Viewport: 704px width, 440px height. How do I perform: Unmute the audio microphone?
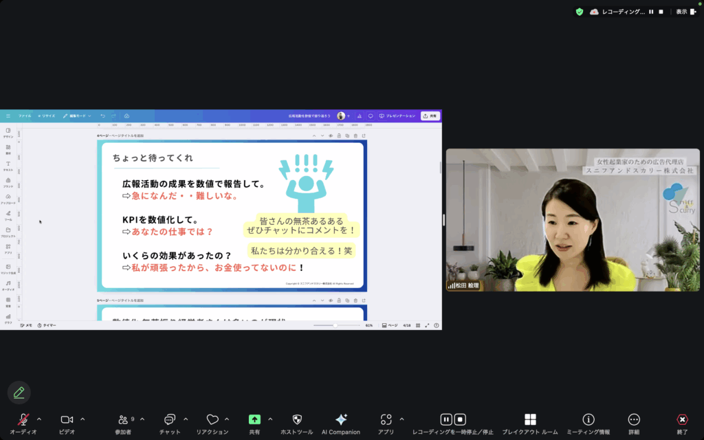click(23, 419)
